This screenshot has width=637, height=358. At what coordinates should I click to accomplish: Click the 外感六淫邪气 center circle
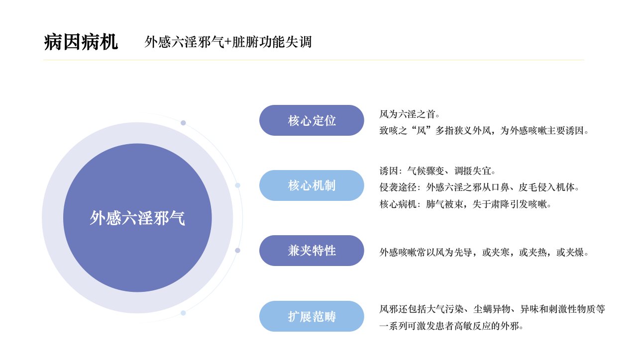click(137, 218)
